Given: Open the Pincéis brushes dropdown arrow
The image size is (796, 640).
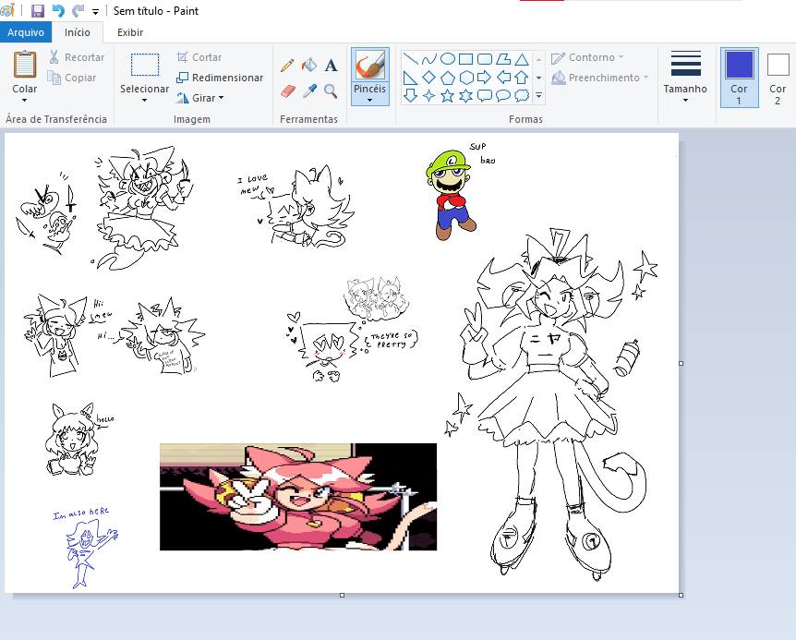Looking at the screenshot, I should tap(369, 100).
